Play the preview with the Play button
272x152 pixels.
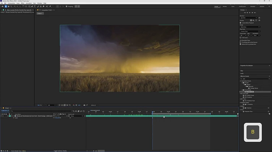coord(250,13)
